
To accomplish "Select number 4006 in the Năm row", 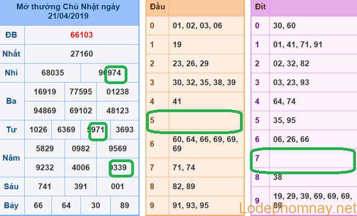I will pos(81,168).
